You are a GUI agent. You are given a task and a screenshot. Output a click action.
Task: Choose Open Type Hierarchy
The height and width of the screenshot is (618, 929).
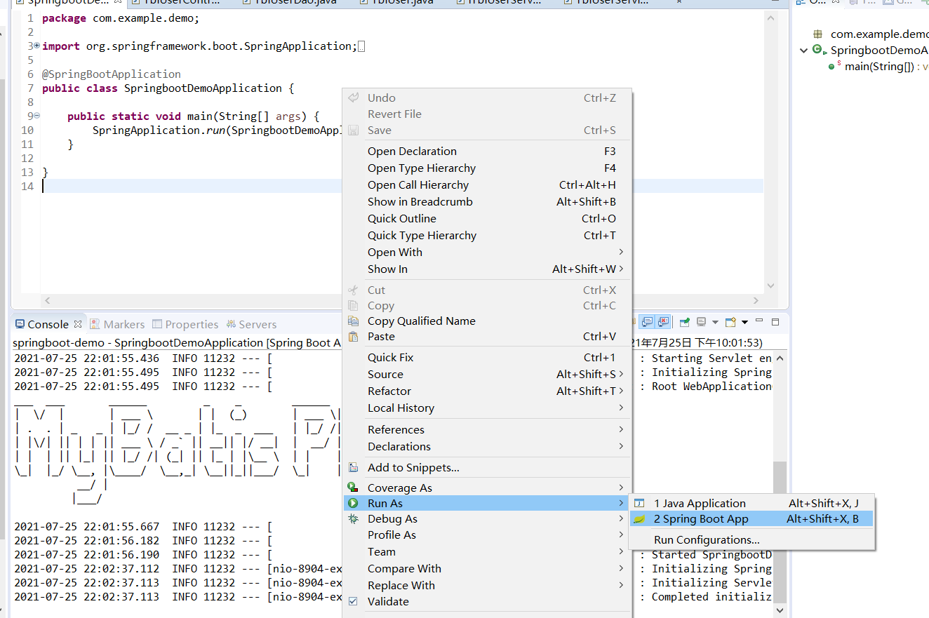[487, 168]
